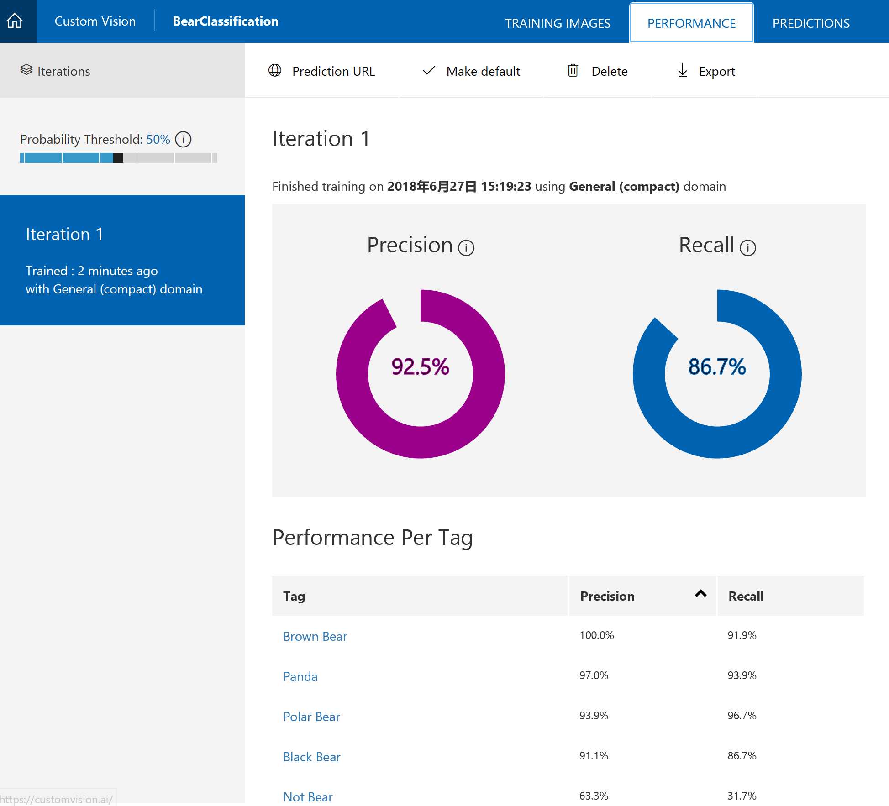Click the home icon in top-left
This screenshot has width=889, height=806.
pos(15,20)
